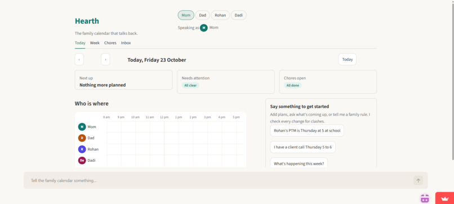
Task: Go to previous day arrow button
Action: click(79, 60)
